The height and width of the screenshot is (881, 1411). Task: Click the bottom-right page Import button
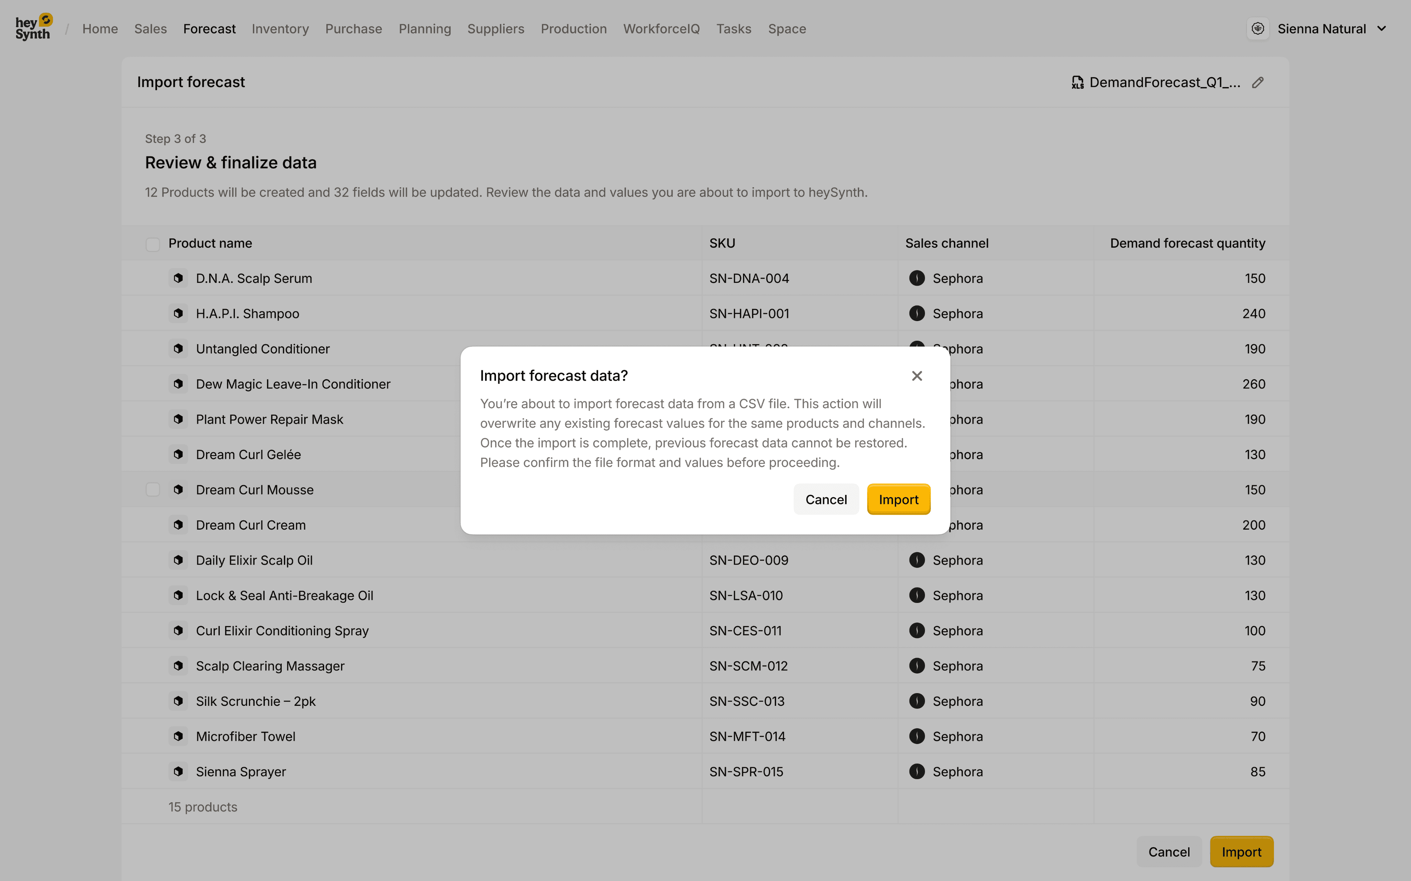point(1241,852)
